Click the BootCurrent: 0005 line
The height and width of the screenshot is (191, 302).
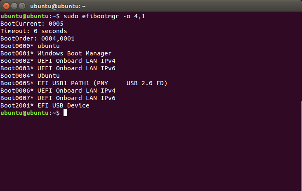(x=32, y=24)
